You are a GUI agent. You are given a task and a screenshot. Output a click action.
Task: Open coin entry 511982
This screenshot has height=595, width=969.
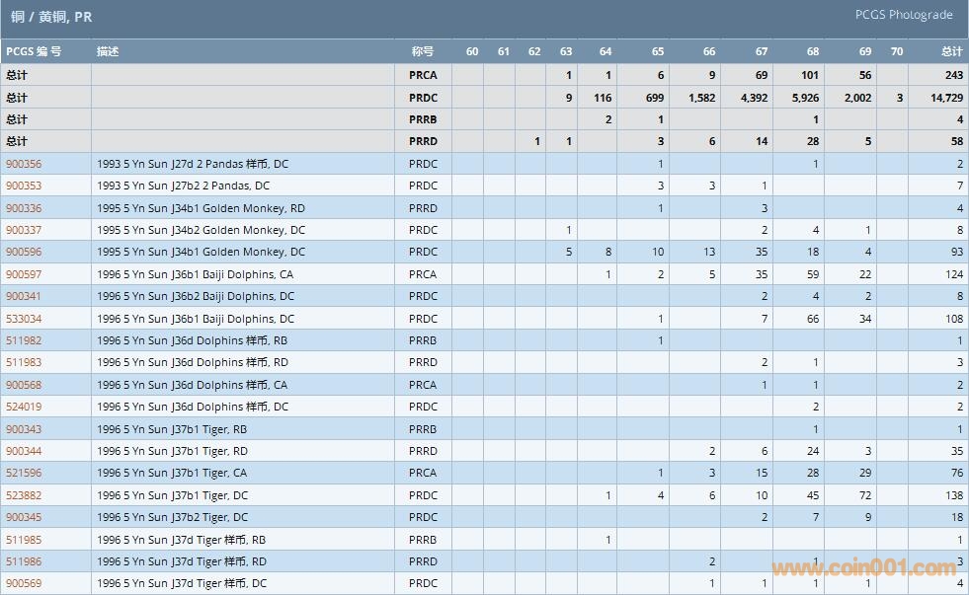(x=24, y=340)
